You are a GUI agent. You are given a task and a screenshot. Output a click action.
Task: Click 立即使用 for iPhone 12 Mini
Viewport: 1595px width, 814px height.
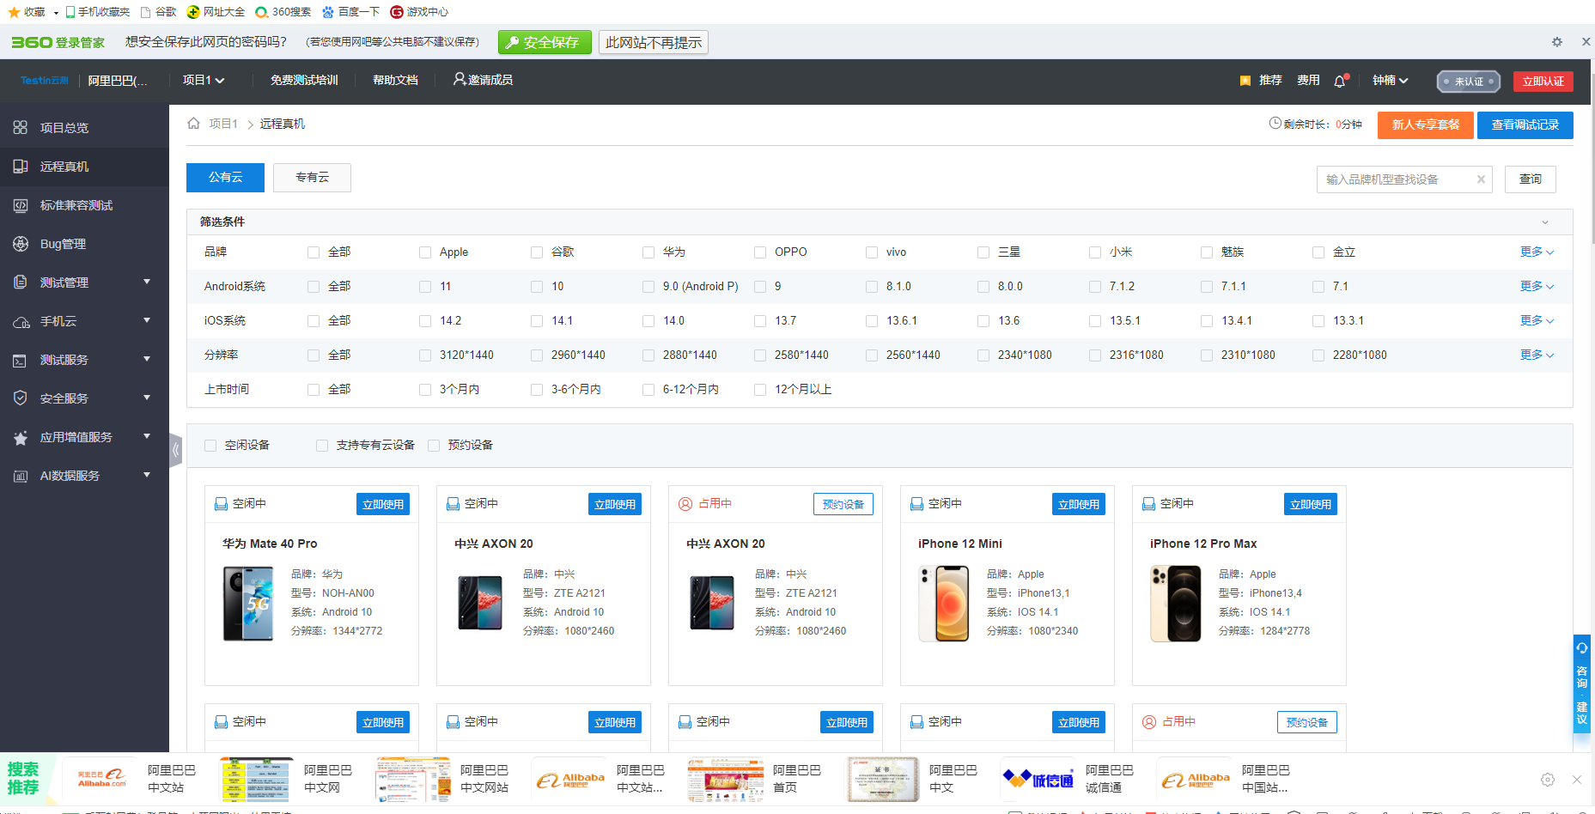(x=1079, y=504)
